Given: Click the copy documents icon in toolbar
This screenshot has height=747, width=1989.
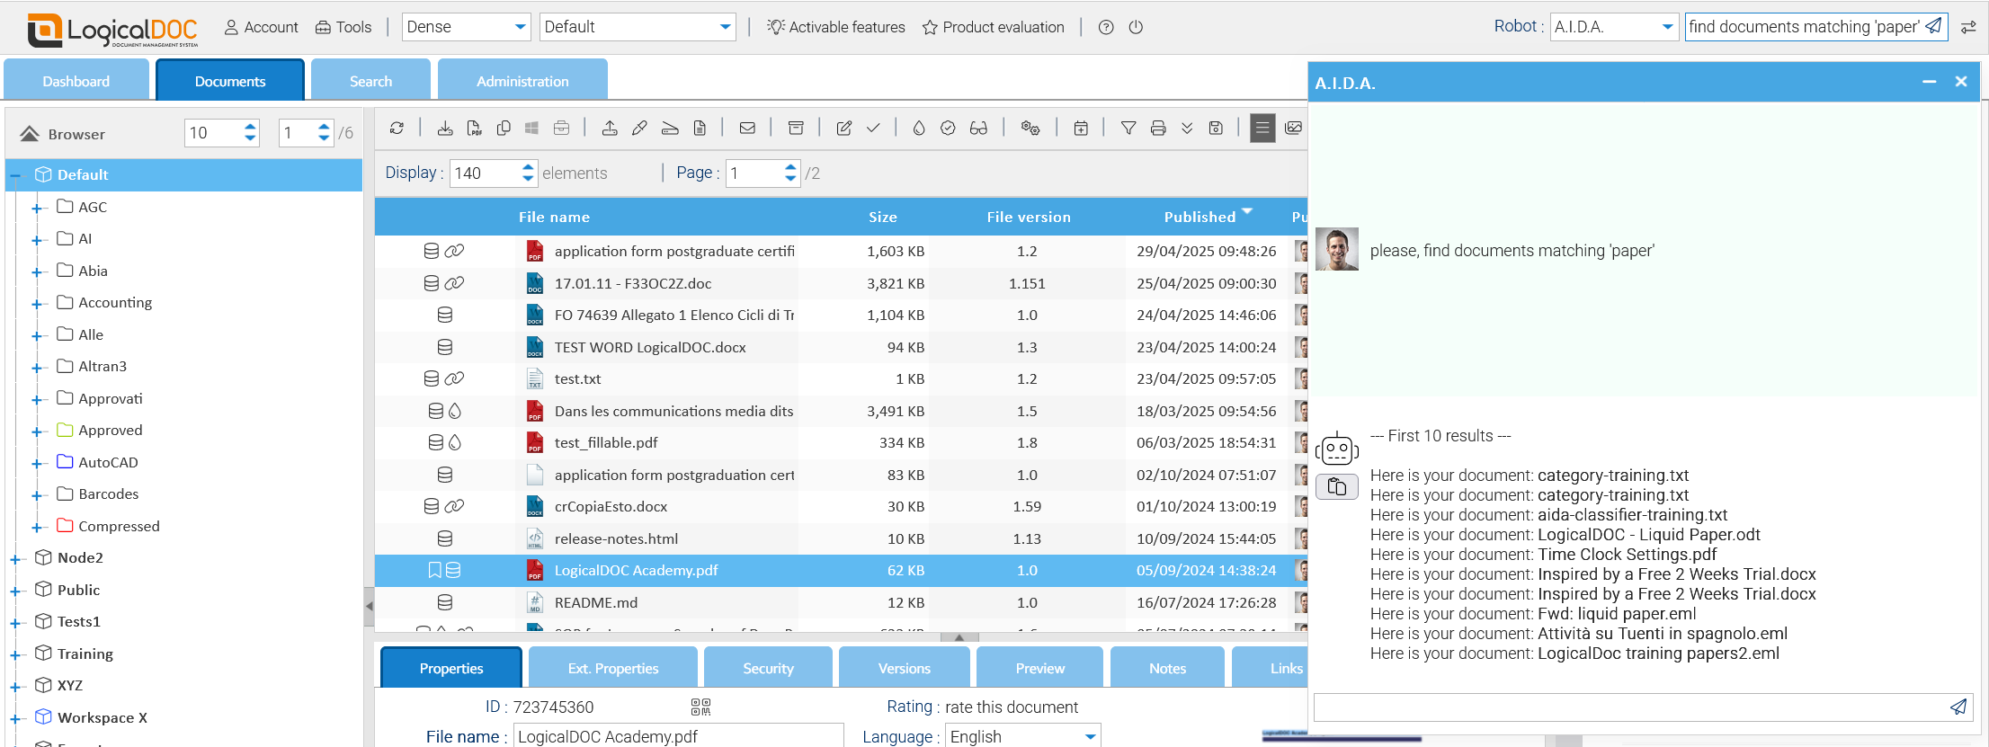Looking at the screenshot, I should pos(504,129).
